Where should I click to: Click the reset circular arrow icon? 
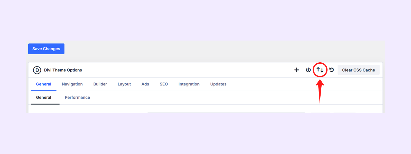(x=332, y=70)
